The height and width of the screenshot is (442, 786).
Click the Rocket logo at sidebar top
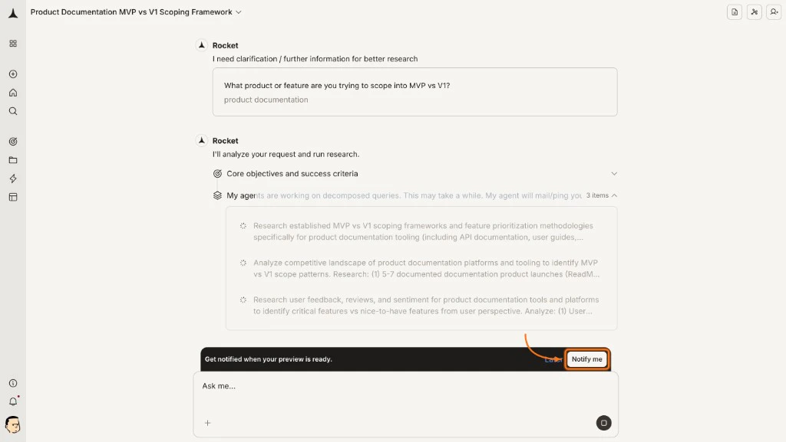12,12
